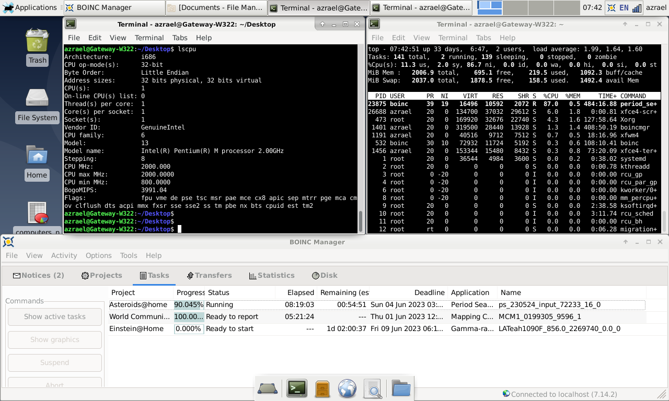Click the lscpu terminal window menu icon
669x401 pixels.
coord(71,24)
